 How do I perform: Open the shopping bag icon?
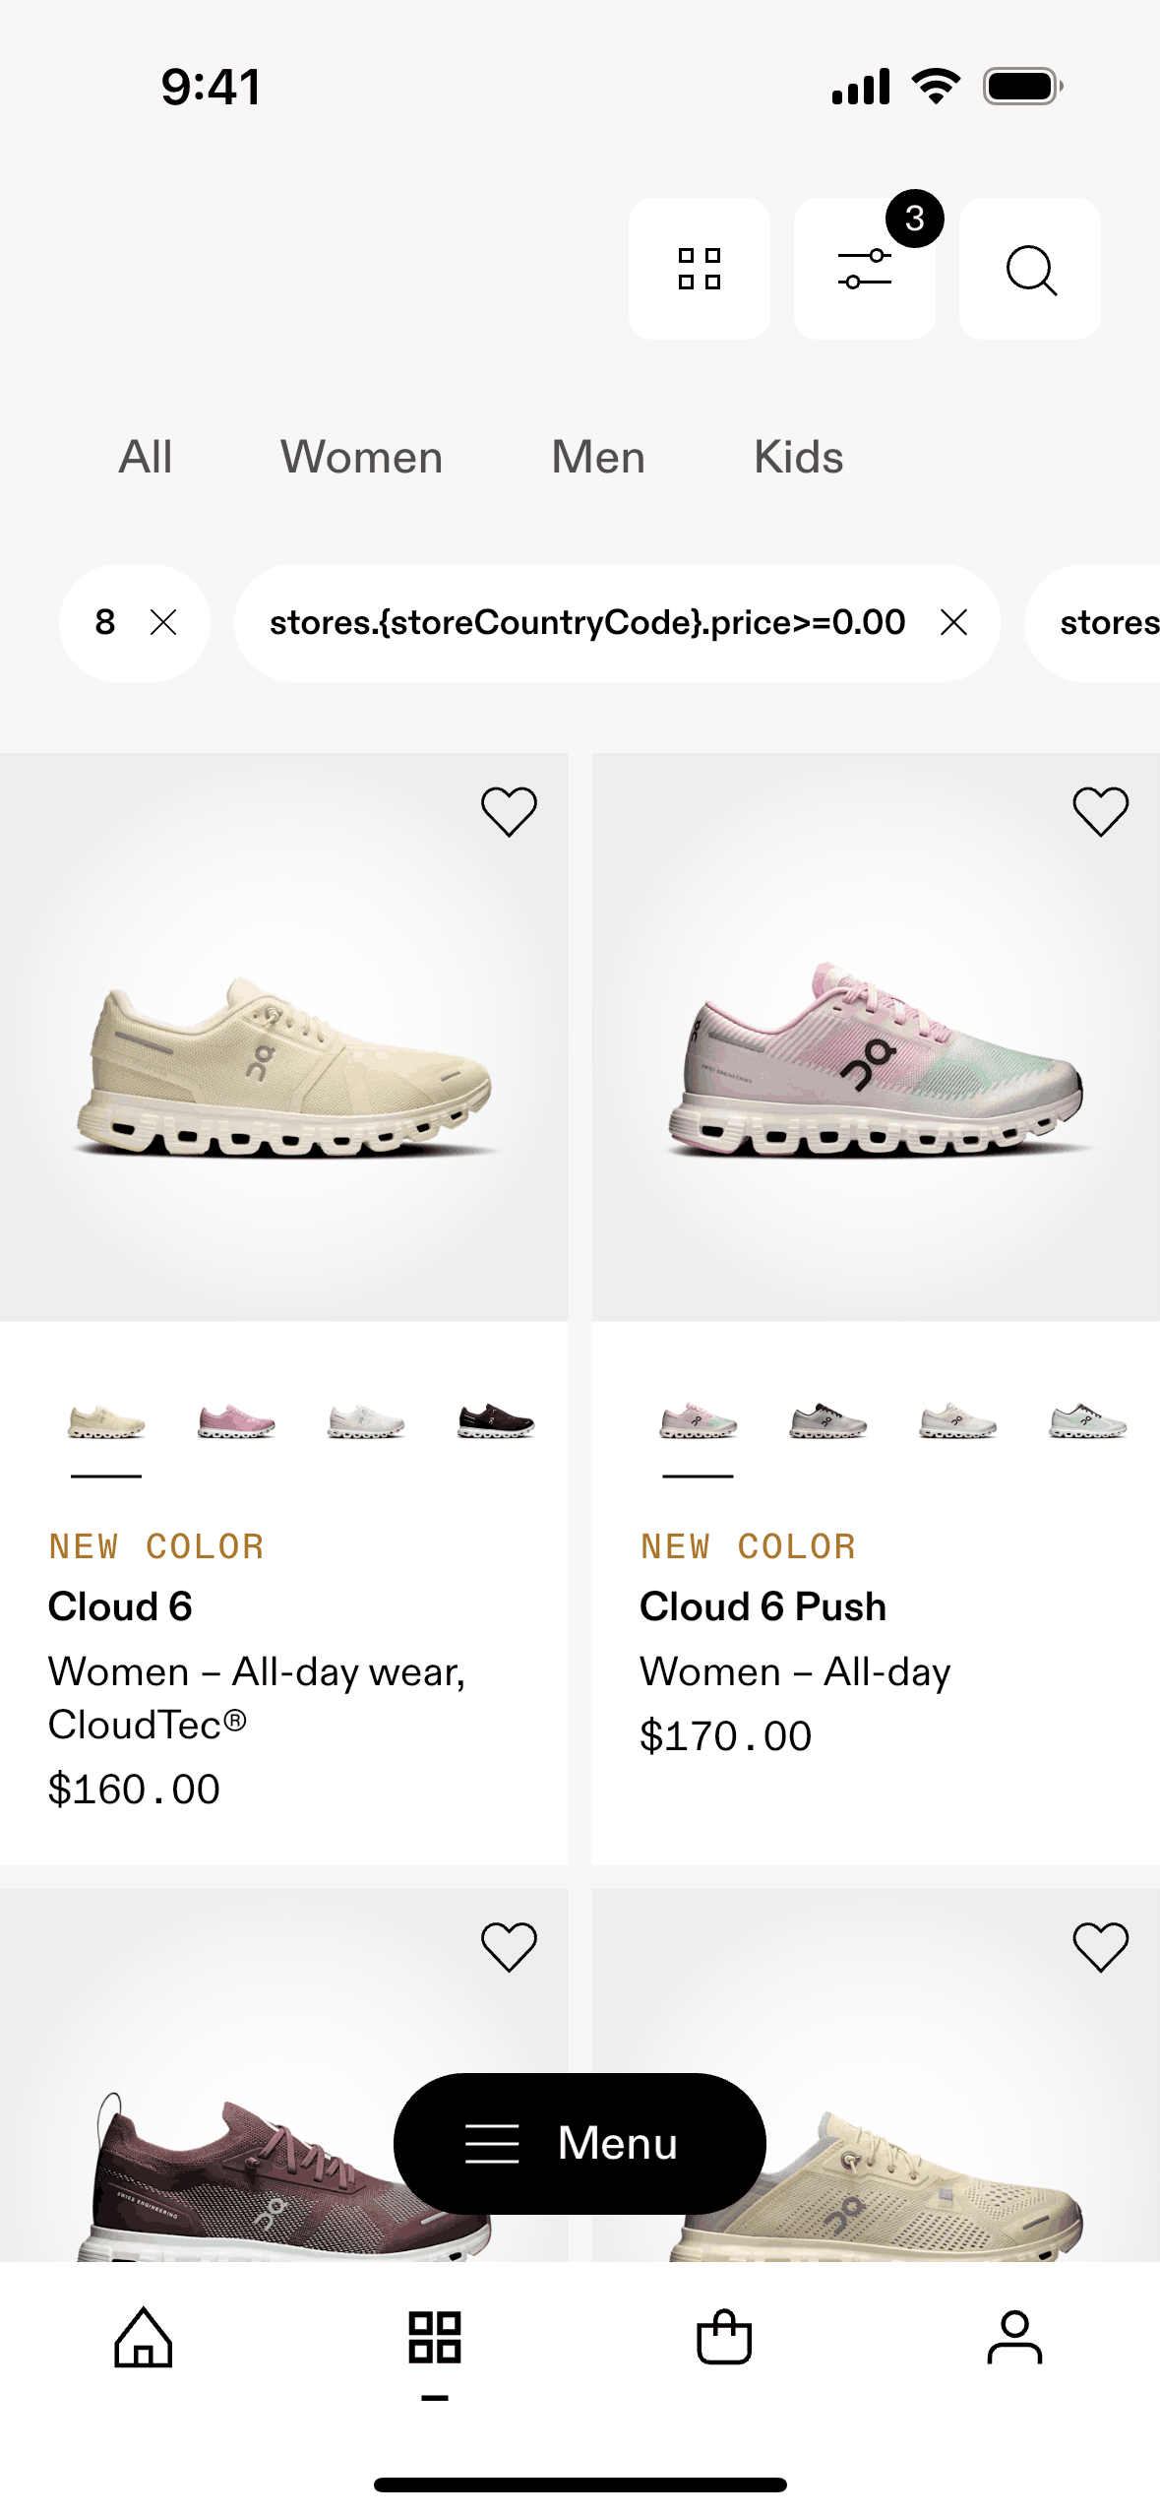pos(724,2337)
